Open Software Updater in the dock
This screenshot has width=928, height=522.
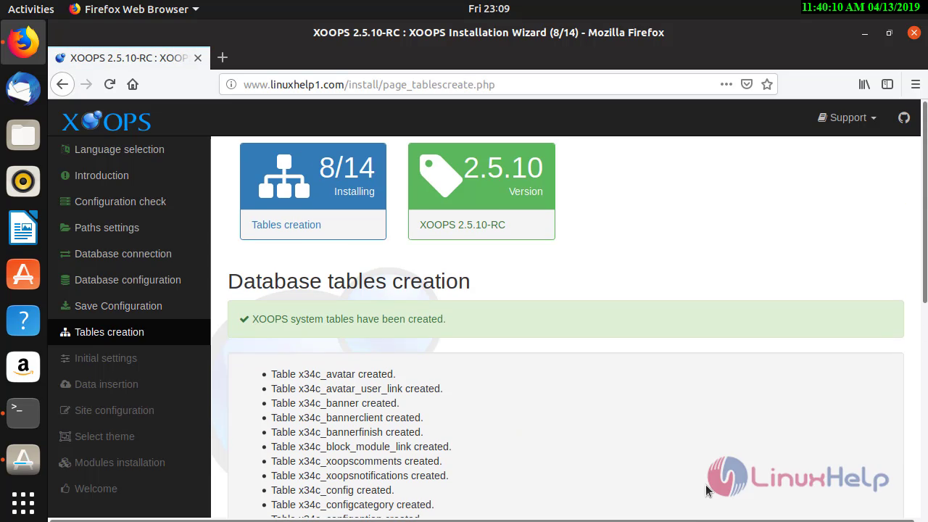pos(23,460)
